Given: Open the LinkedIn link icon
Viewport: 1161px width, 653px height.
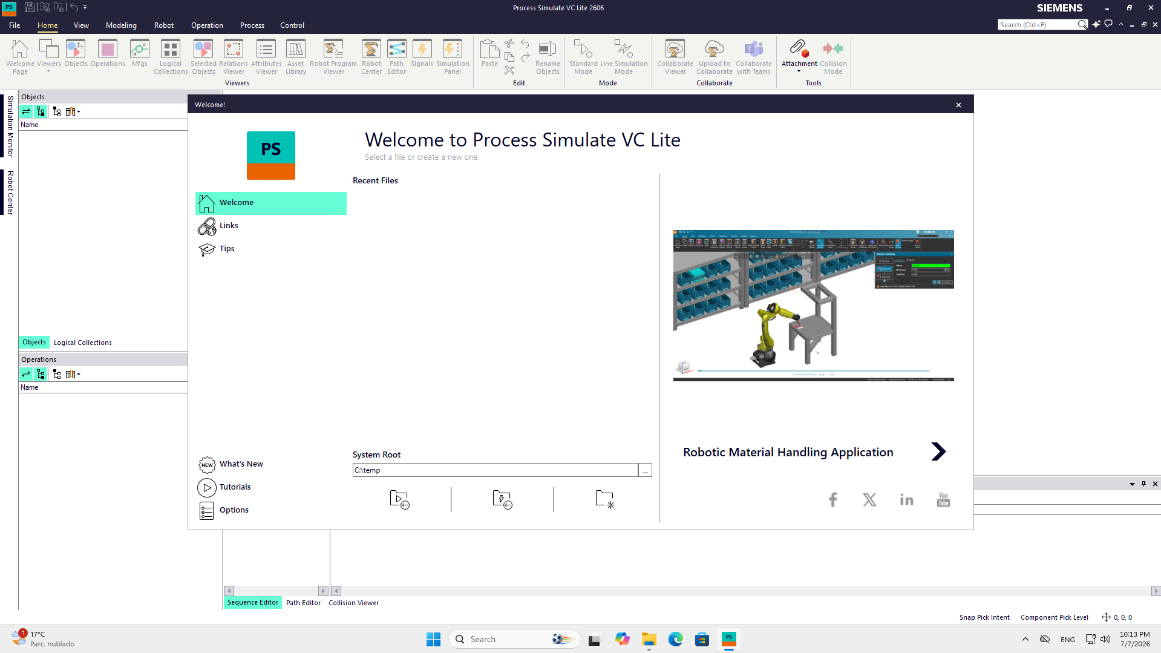Looking at the screenshot, I should point(906,500).
